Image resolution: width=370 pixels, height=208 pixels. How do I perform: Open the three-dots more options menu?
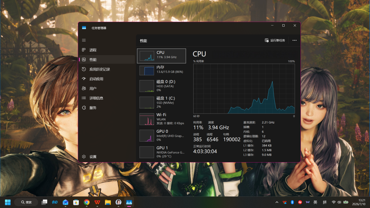pos(295,40)
